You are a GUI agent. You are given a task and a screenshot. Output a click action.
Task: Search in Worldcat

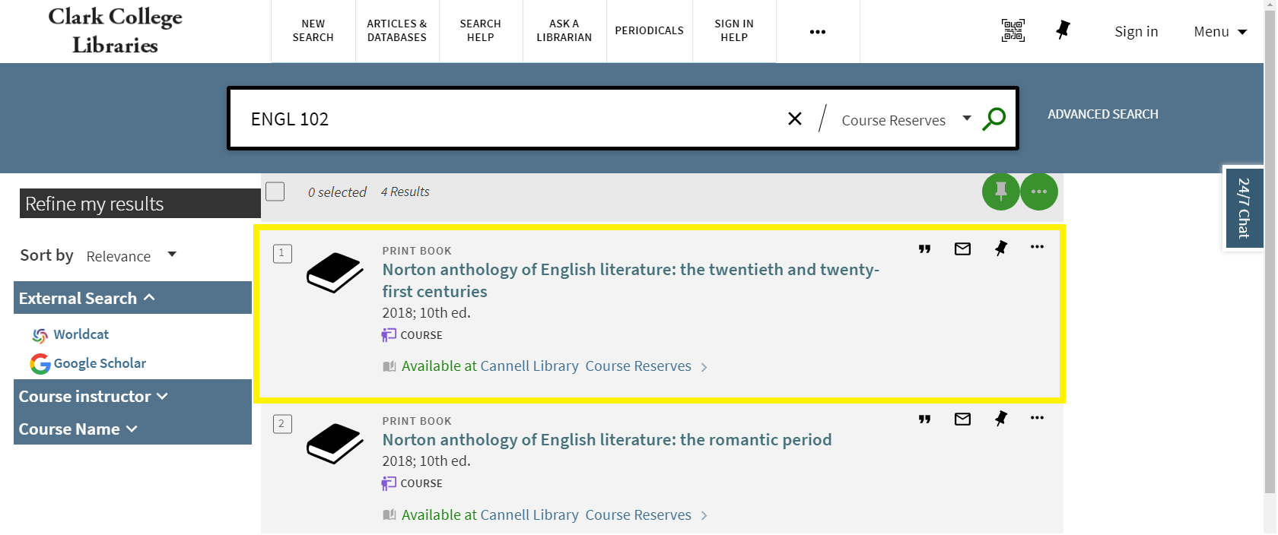click(81, 334)
